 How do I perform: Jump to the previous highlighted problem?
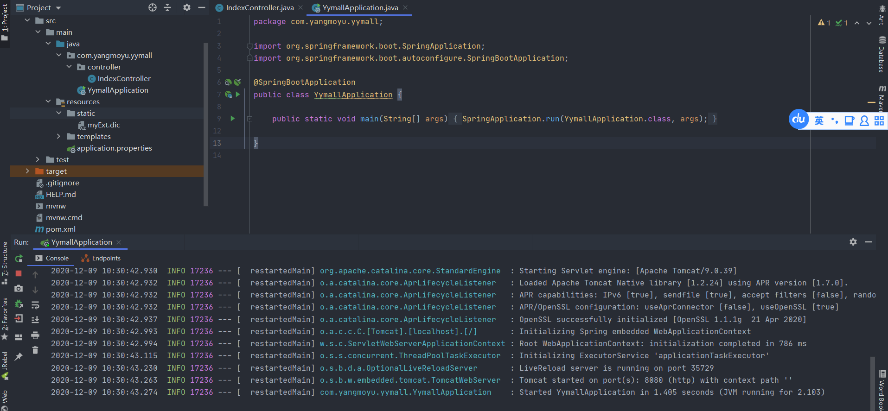pyautogui.click(x=857, y=23)
